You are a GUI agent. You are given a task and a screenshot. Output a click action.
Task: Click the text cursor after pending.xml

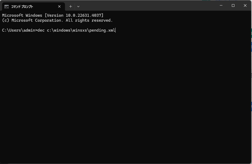[116, 30]
